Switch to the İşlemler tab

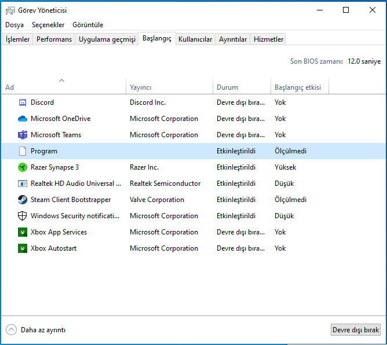pos(17,39)
